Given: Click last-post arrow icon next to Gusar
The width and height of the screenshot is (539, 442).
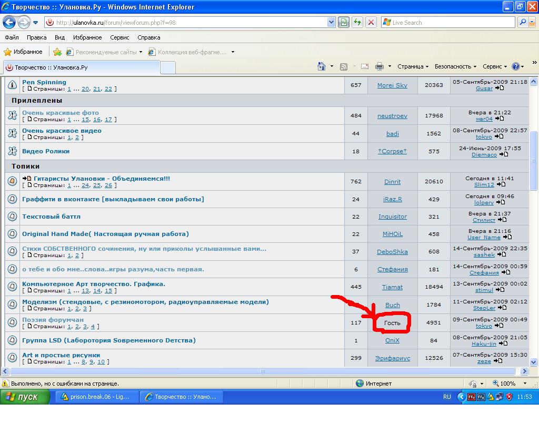Looking at the screenshot, I should (500, 89).
